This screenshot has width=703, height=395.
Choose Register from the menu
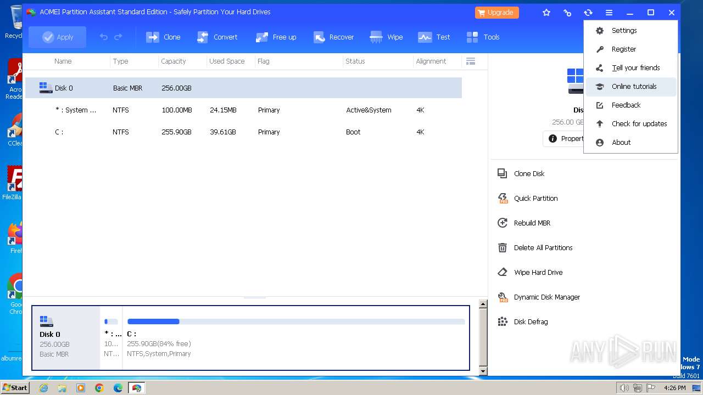point(631,49)
